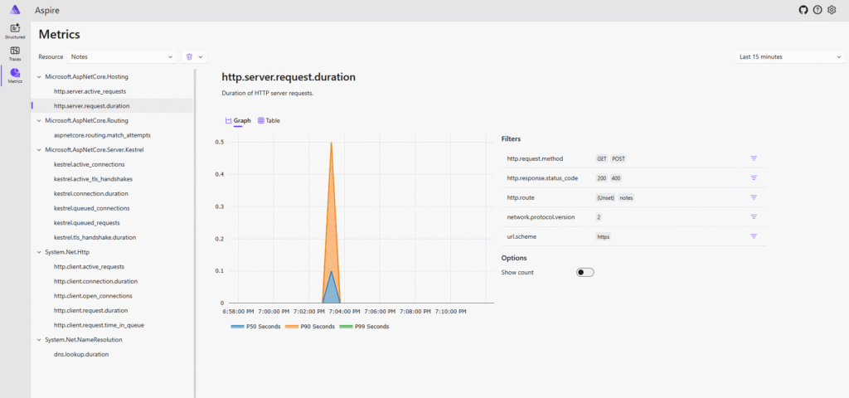Click the blue P50 peak on graph

tap(332, 272)
